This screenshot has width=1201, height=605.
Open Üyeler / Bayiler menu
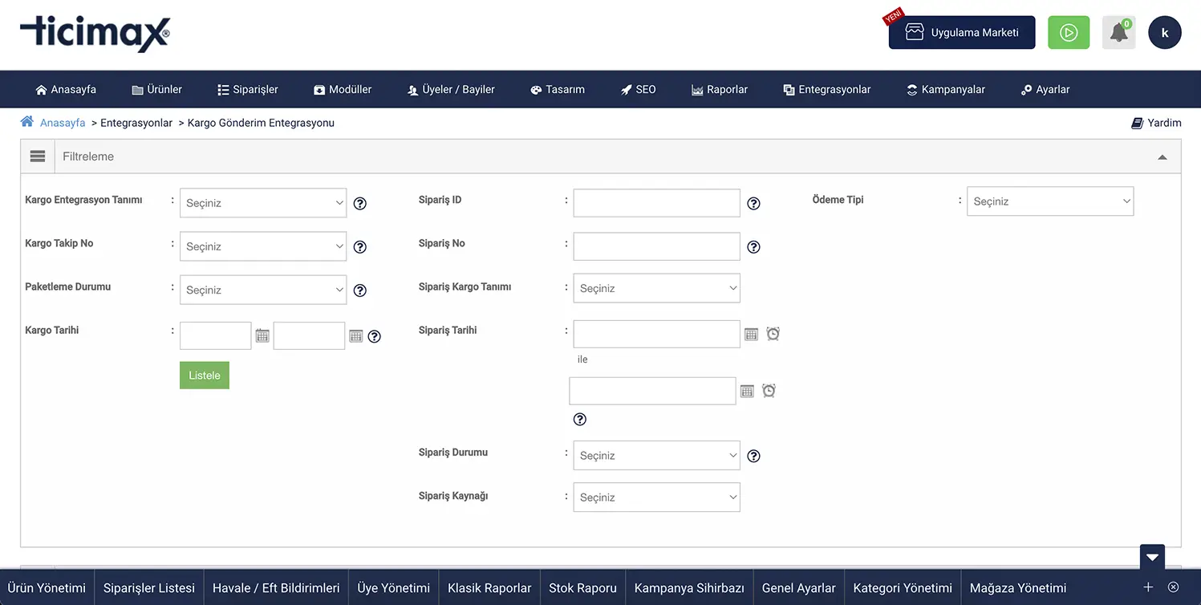tap(451, 89)
